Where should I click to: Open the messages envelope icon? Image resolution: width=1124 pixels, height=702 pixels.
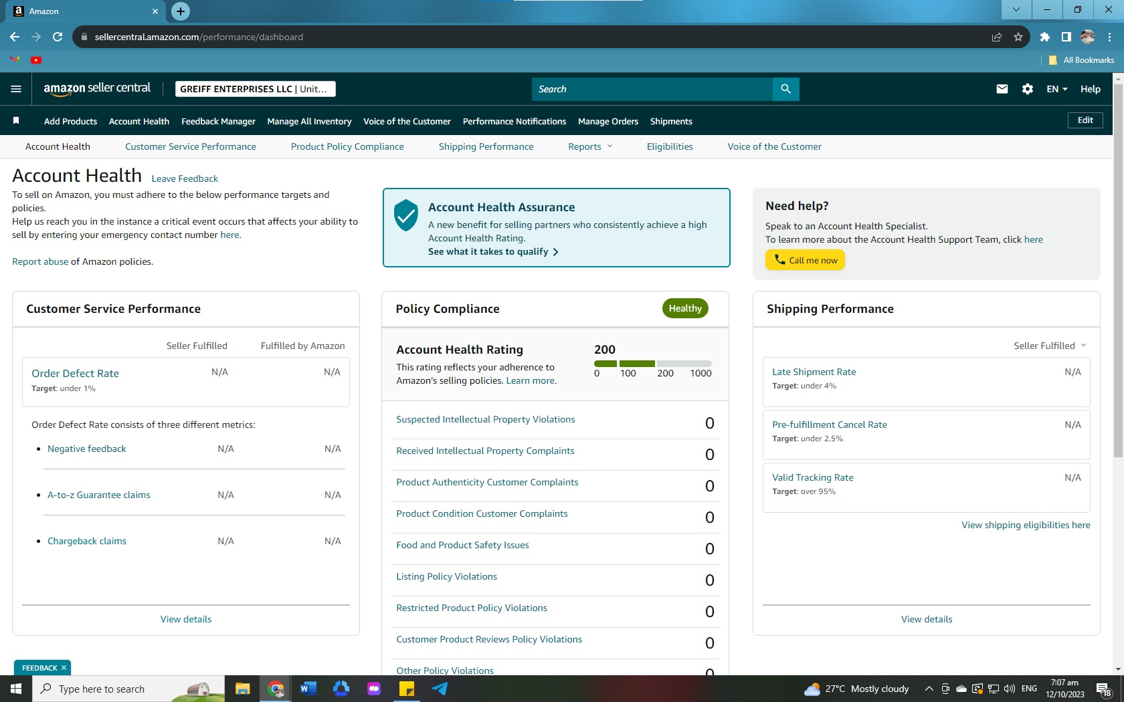point(1002,89)
